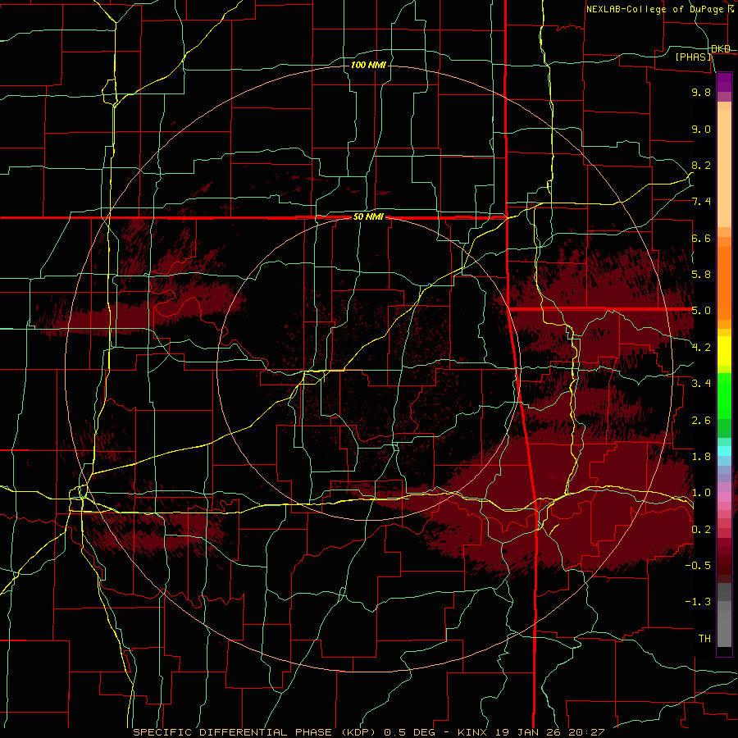Select the pink section of the color bar
Image resolution: width=738 pixels, height=738 pixels.
tap(724, 497)
